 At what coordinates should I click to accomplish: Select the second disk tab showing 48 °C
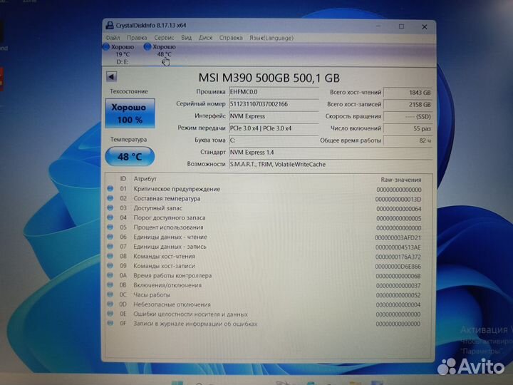pos(160,54)
